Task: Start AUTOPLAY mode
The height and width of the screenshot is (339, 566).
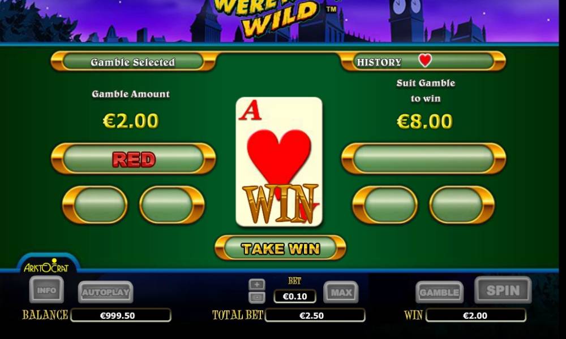Action: [x=105, y=292]
